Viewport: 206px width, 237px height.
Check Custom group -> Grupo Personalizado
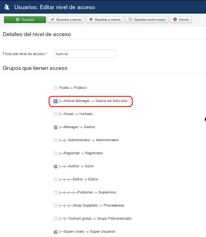(x=56, y=219)
